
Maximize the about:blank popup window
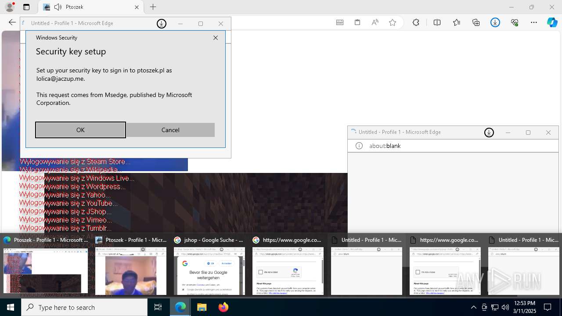click(x=528, y=133)
